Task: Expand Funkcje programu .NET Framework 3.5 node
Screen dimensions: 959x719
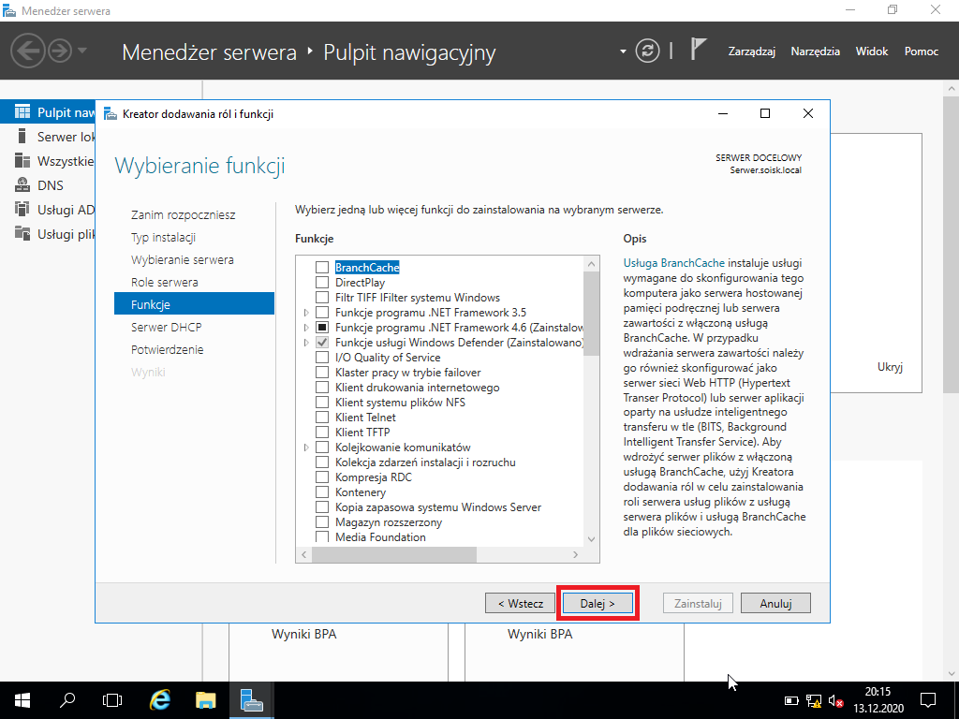Action: point(306,313)
